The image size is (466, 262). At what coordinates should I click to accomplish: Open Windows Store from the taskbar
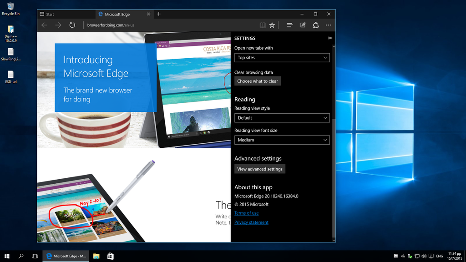click(110, 256)
